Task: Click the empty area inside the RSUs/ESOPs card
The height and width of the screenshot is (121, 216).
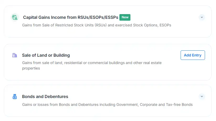Action: coord(107,32)
